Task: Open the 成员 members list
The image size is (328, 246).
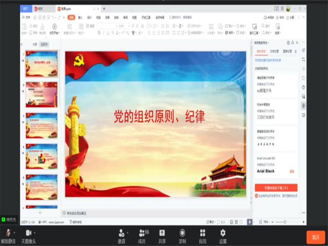Action: (x=142, y=233)
